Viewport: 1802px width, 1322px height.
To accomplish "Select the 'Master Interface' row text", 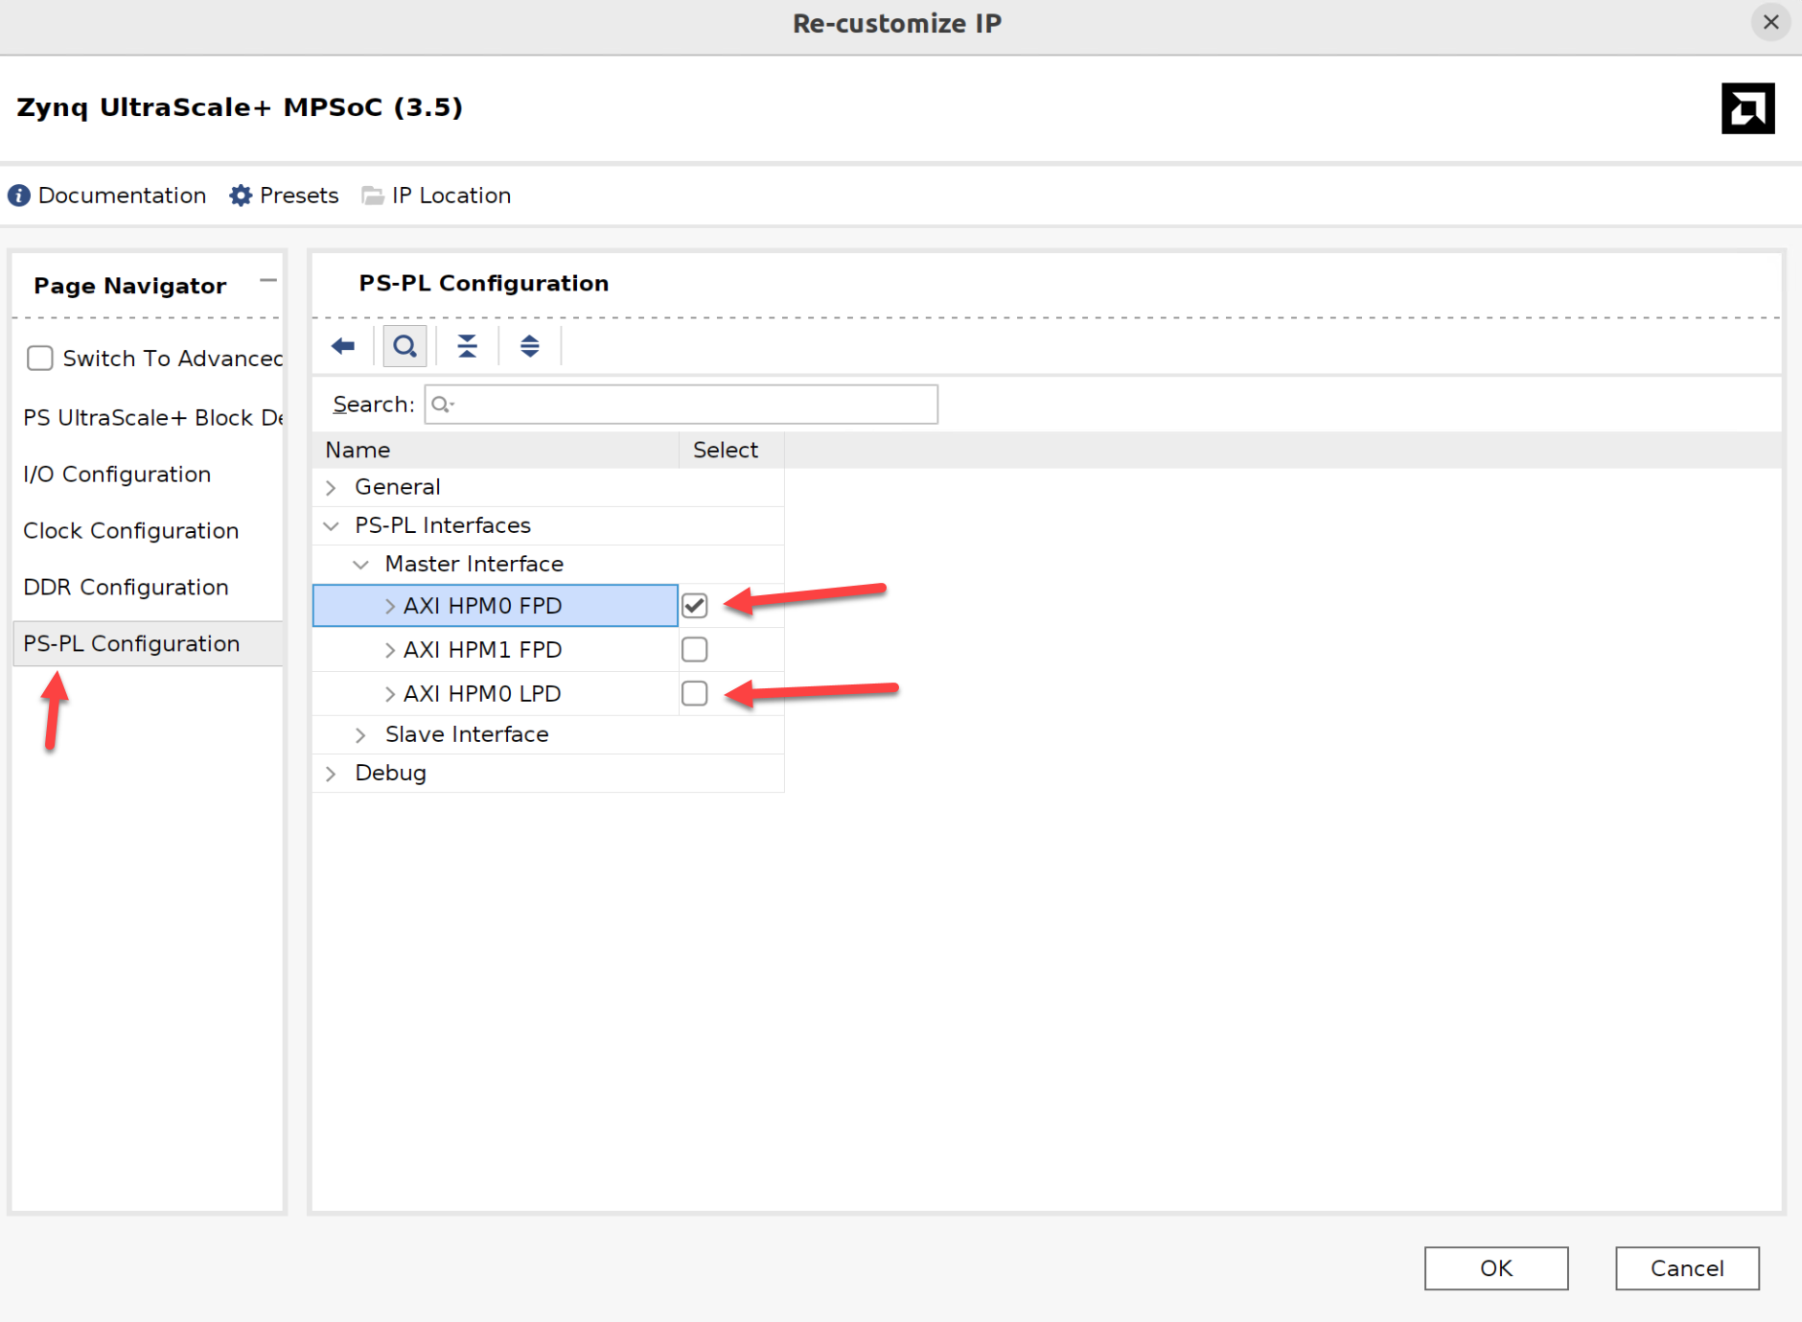I will 474,565.
